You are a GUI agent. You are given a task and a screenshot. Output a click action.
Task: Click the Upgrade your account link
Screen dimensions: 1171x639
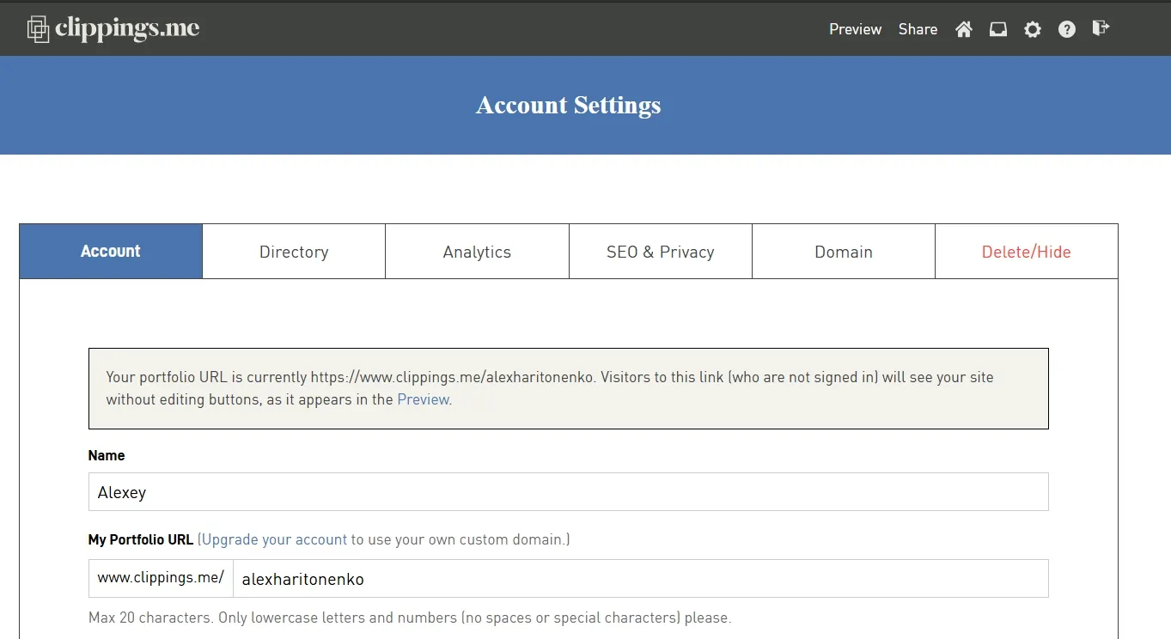[274, 539]
